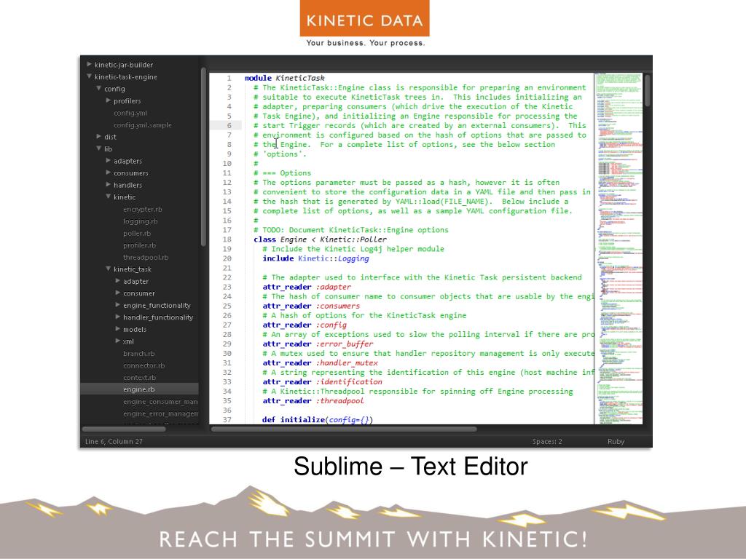Image resolution: width=746 pixels, height=559 pixels.
Task: Open context.rb file
Action: [139, 378]
